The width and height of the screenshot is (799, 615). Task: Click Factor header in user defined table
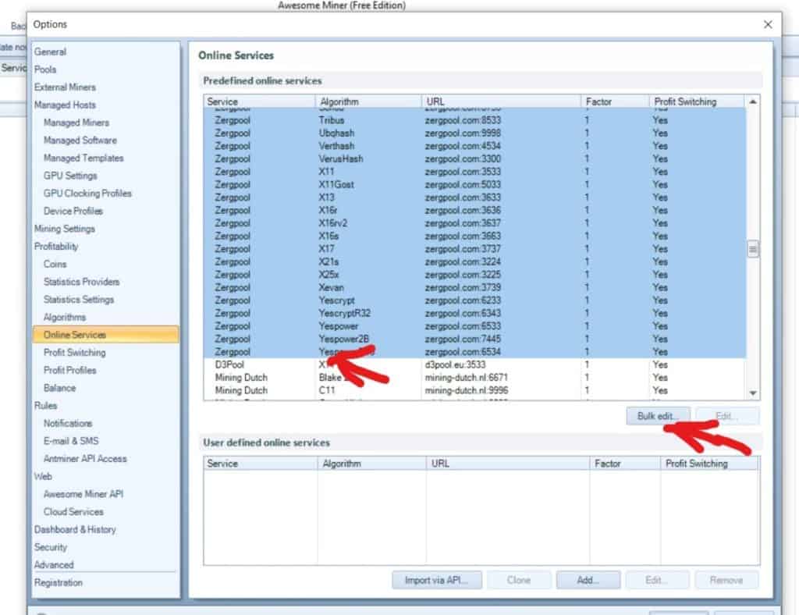(x=625, y=464)
